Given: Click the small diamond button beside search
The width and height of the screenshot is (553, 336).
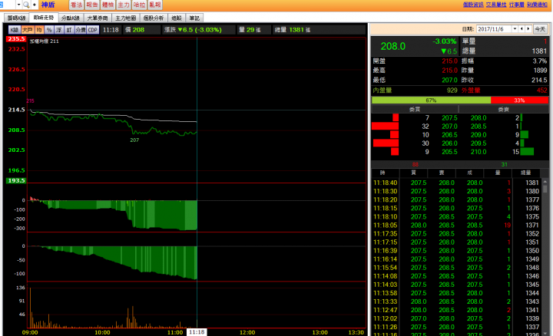Looking at the screenshot, I should [35, 5].
